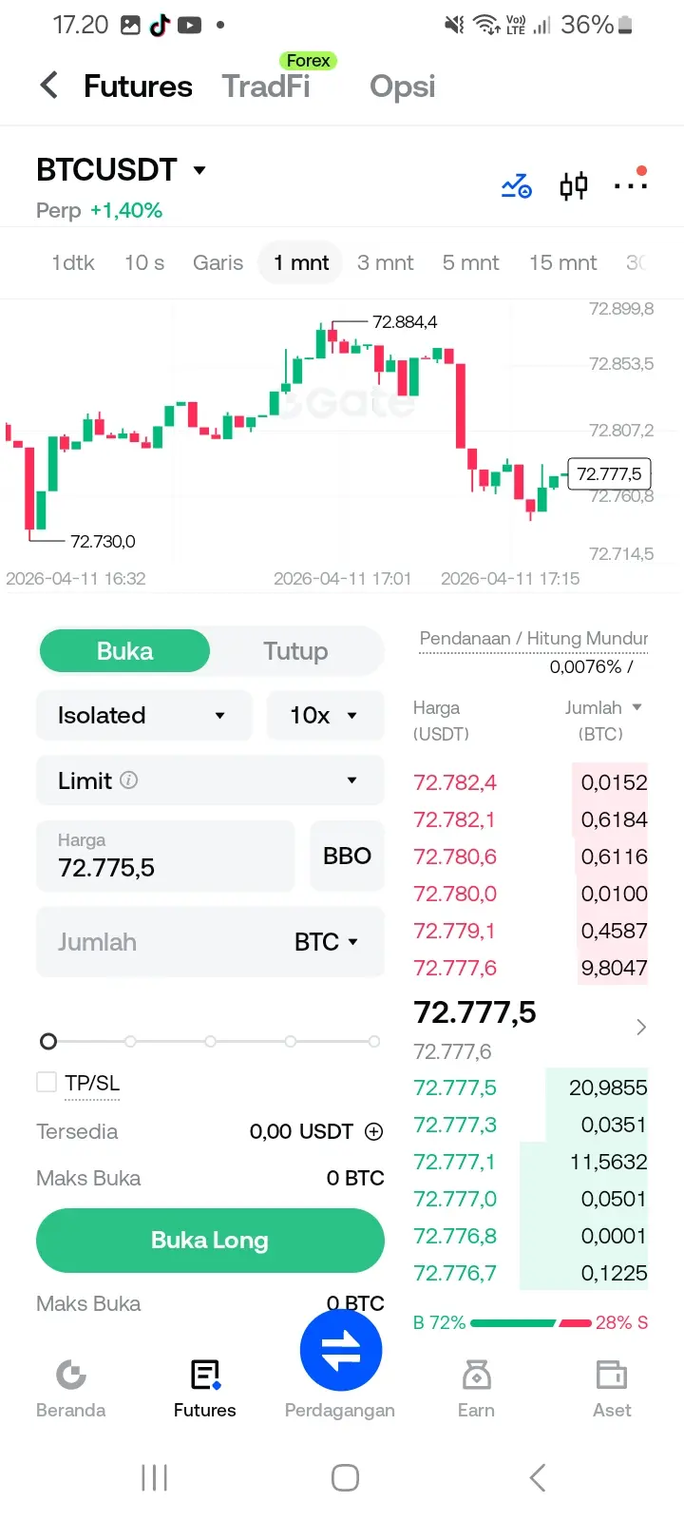Tap the BBO button
This screenshot has width=684, height=1521.
pos(347,856)
